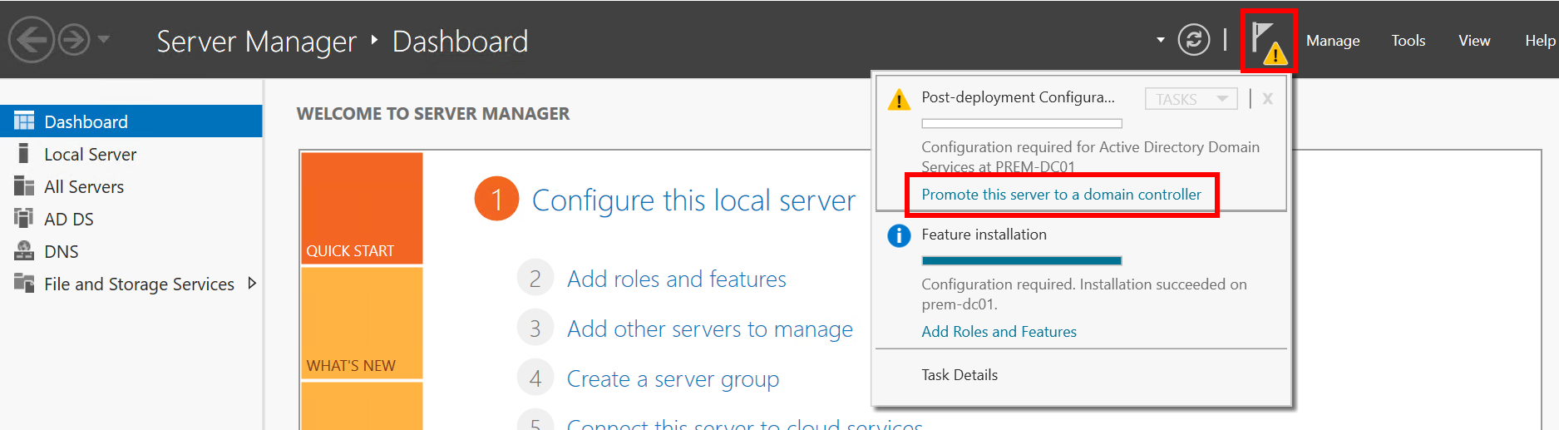This screenshot has height=430, width=1559.
Task: Click the step 2 number circle
Action: coord(535,279)
